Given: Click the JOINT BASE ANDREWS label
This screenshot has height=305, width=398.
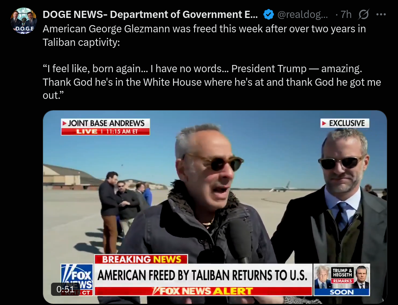Looking at the screenshot, I should pyautogui.click(x=106, y=123).
